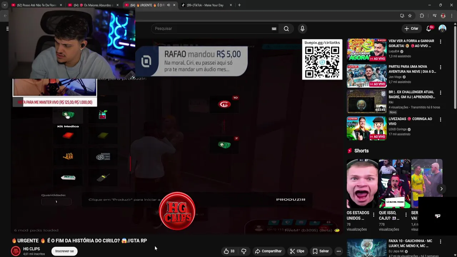This screenshot has width=457, height=257.
Task: Open the tab search chevron in Chrome
Action: pyautogui.click(x=4, y=5)
